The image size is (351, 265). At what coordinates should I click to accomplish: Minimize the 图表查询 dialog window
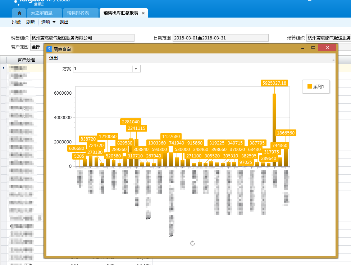tap(303, 48)
